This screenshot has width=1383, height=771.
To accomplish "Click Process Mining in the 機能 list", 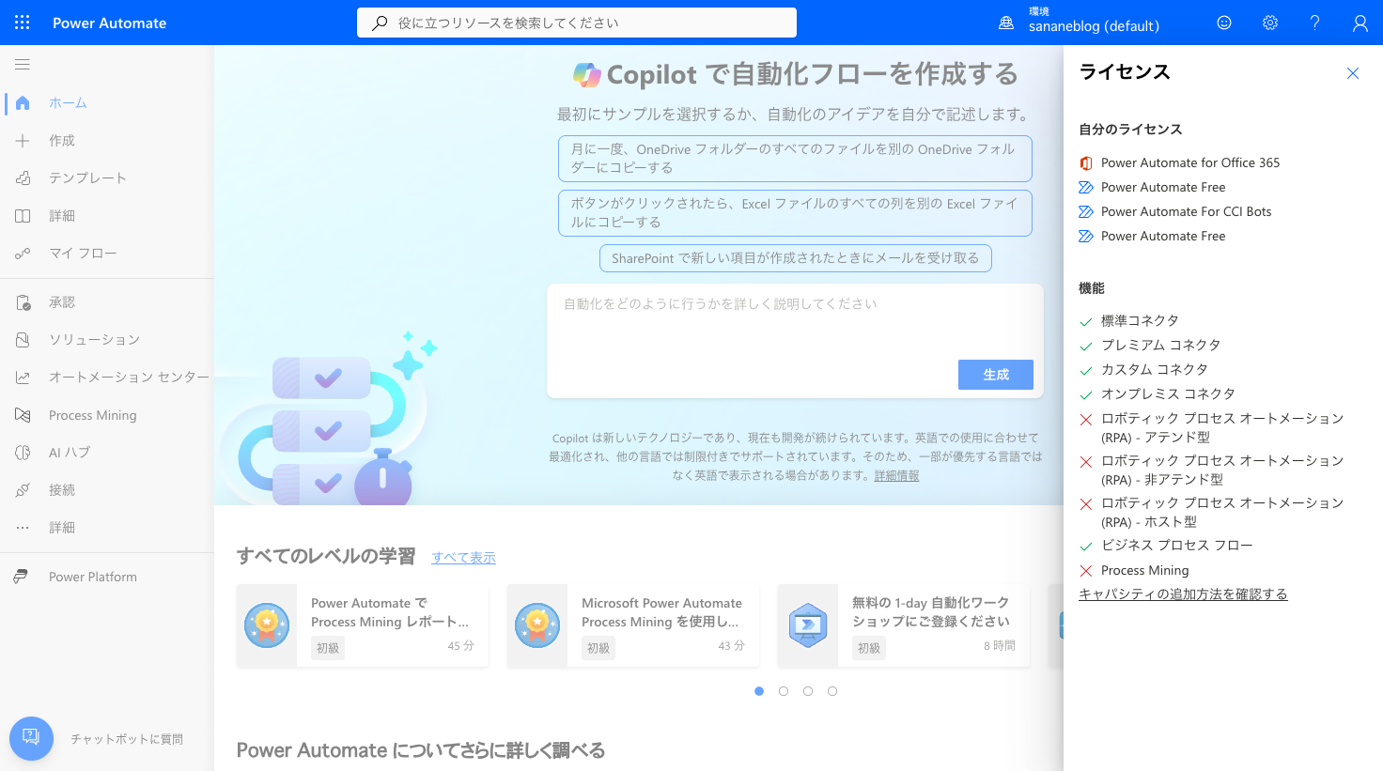I will [1145, 571].
